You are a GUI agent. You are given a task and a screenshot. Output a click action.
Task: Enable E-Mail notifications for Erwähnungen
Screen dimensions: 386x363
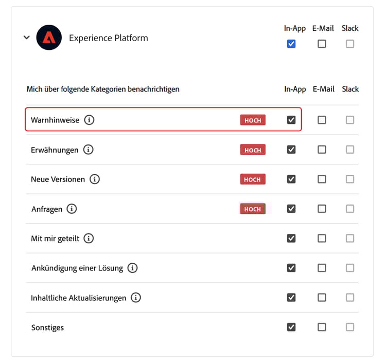(x=322, y=150)
